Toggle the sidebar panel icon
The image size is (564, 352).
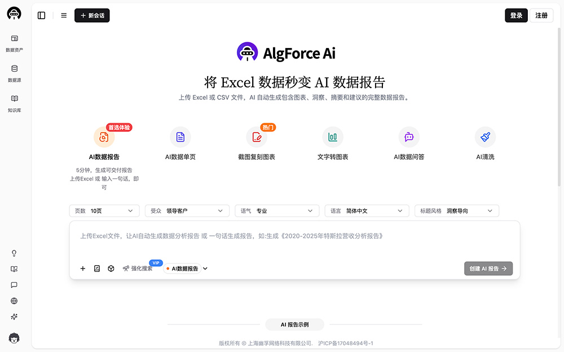coord(41,15)
